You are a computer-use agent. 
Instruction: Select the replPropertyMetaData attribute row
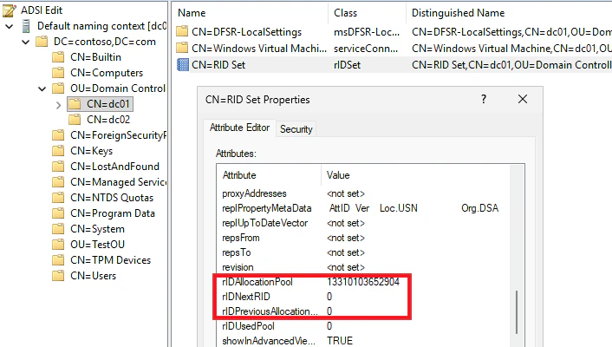point(363,208)
